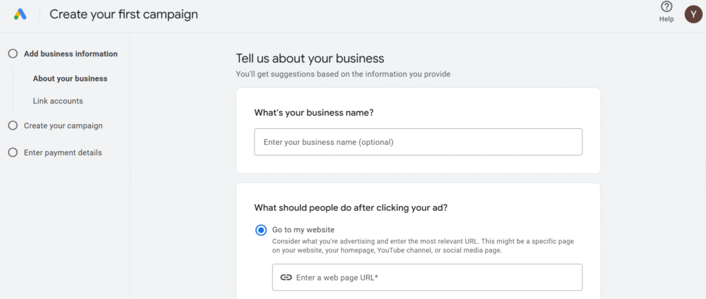The height and width of the screenshot is (299, 706).
Task: Click the chain link icon in URL field
Action: click(x=286, y=278)
